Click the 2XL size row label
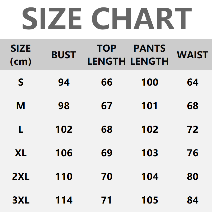This screenshot has height=212, width=212. (21, 177)
